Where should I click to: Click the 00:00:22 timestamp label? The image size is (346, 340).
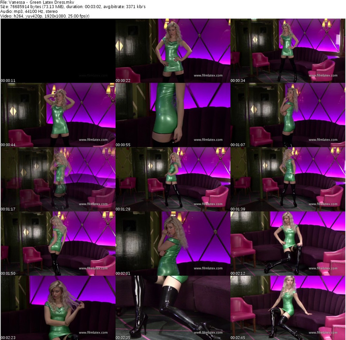123,81
